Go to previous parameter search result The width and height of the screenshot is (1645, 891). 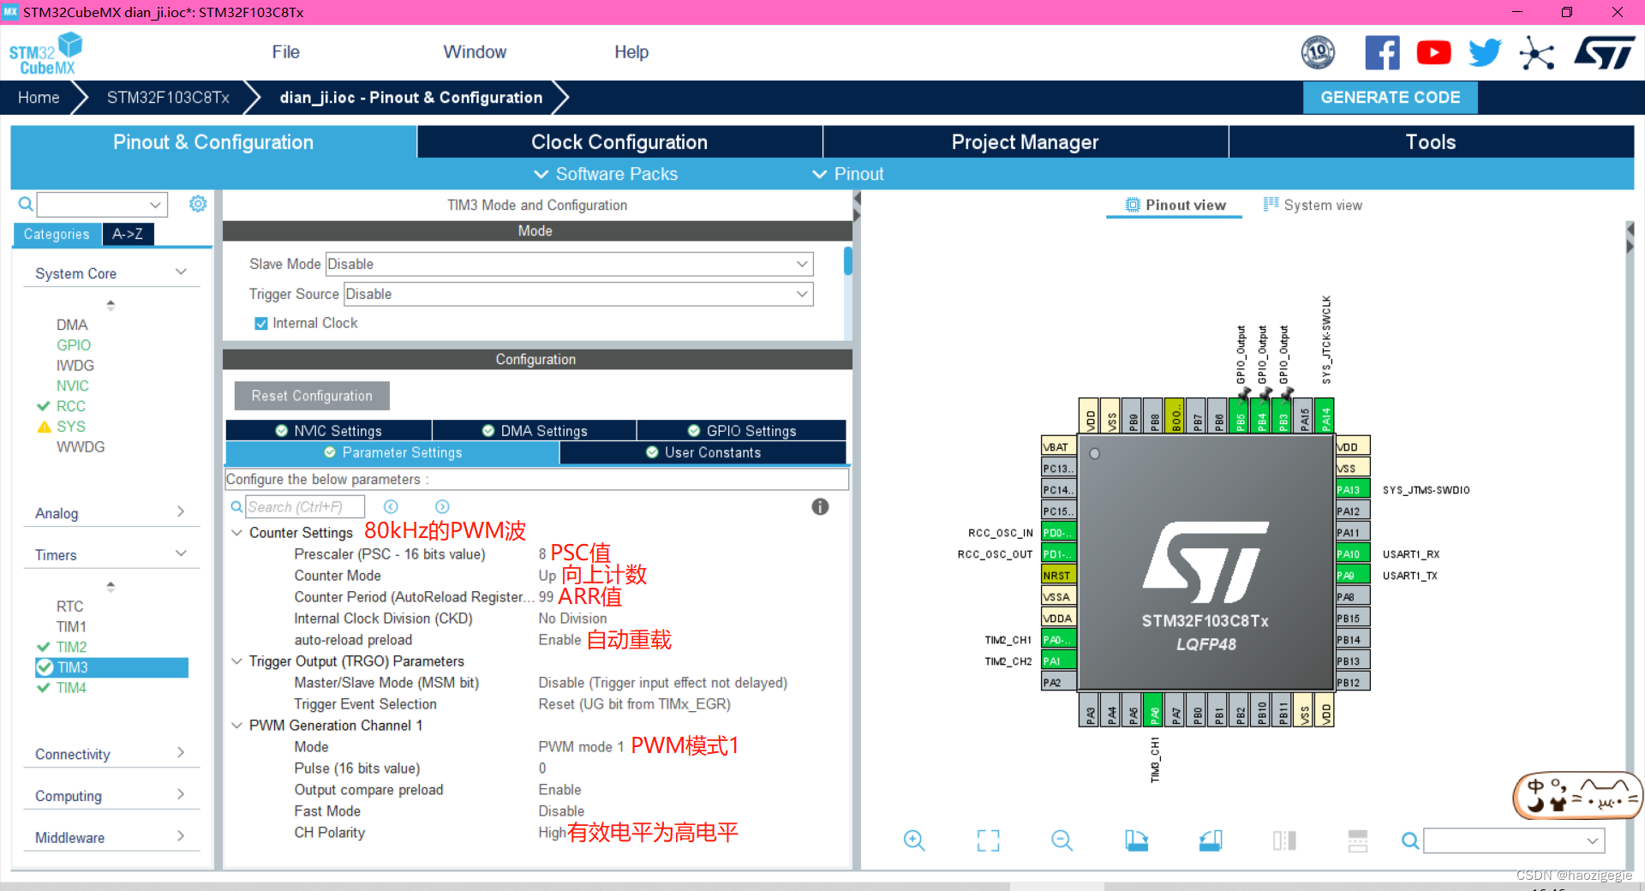(x=391, y=506)
